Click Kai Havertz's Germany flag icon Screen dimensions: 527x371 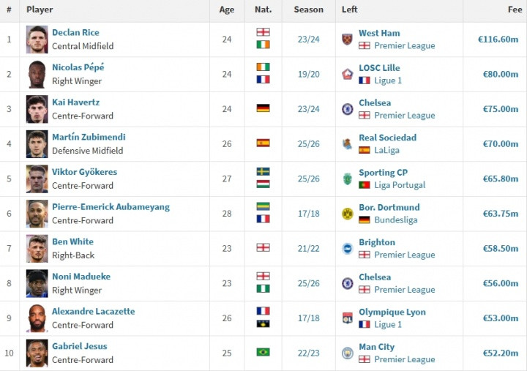(x=263, y=108)
